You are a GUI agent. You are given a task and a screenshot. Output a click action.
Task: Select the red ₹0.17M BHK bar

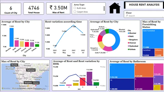click(83, 82)
